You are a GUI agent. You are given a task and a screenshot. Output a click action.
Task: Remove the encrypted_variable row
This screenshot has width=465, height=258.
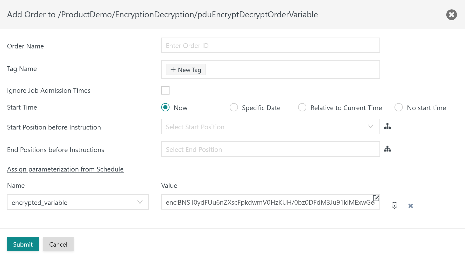click(x=411, y=206)
